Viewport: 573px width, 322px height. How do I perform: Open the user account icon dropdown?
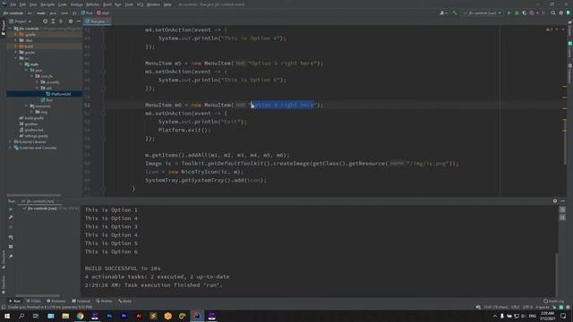(443, 13)
